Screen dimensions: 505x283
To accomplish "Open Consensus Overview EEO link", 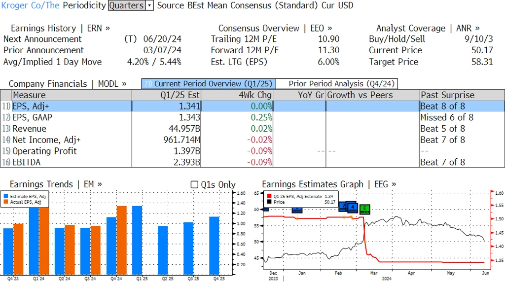I will click(275, 28).
